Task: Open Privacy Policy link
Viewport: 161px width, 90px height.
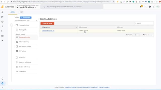Action: 94,87
